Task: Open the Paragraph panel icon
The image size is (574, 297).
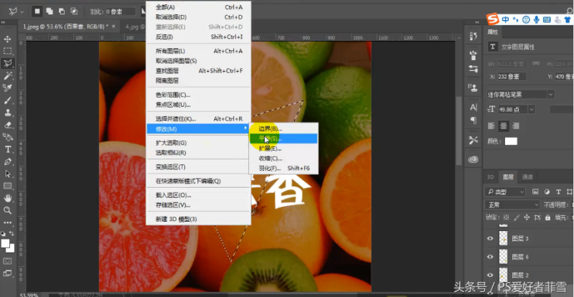Action: (x=474, y=121)
